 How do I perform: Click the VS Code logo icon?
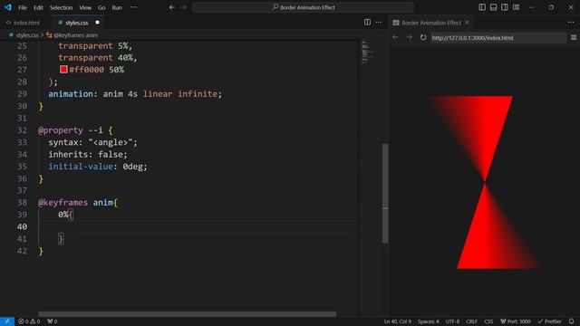8,7
